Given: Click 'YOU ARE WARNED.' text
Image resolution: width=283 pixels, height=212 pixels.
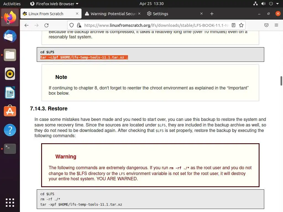Looking at the screenshot, I should (117, 179).
